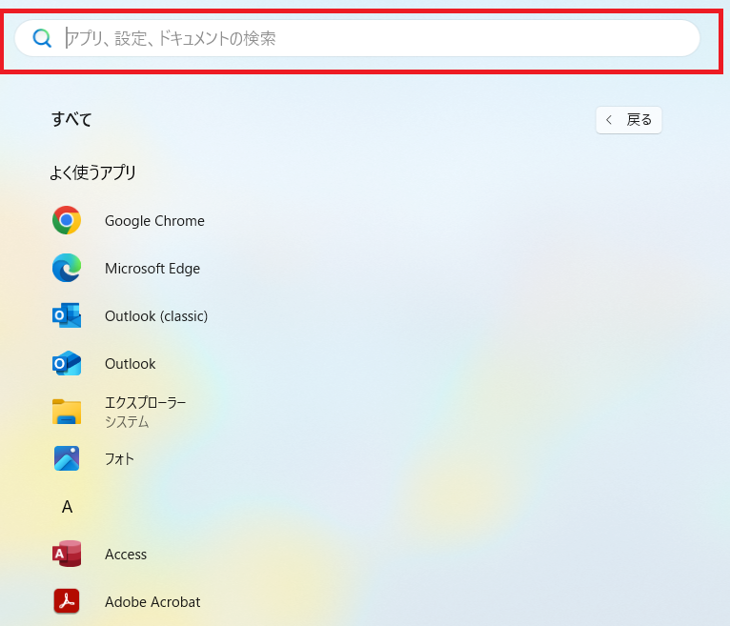This screenshot has height=626, width=730.
Task: Select the Adobe Acrobat text label
Action: (152, 602)
